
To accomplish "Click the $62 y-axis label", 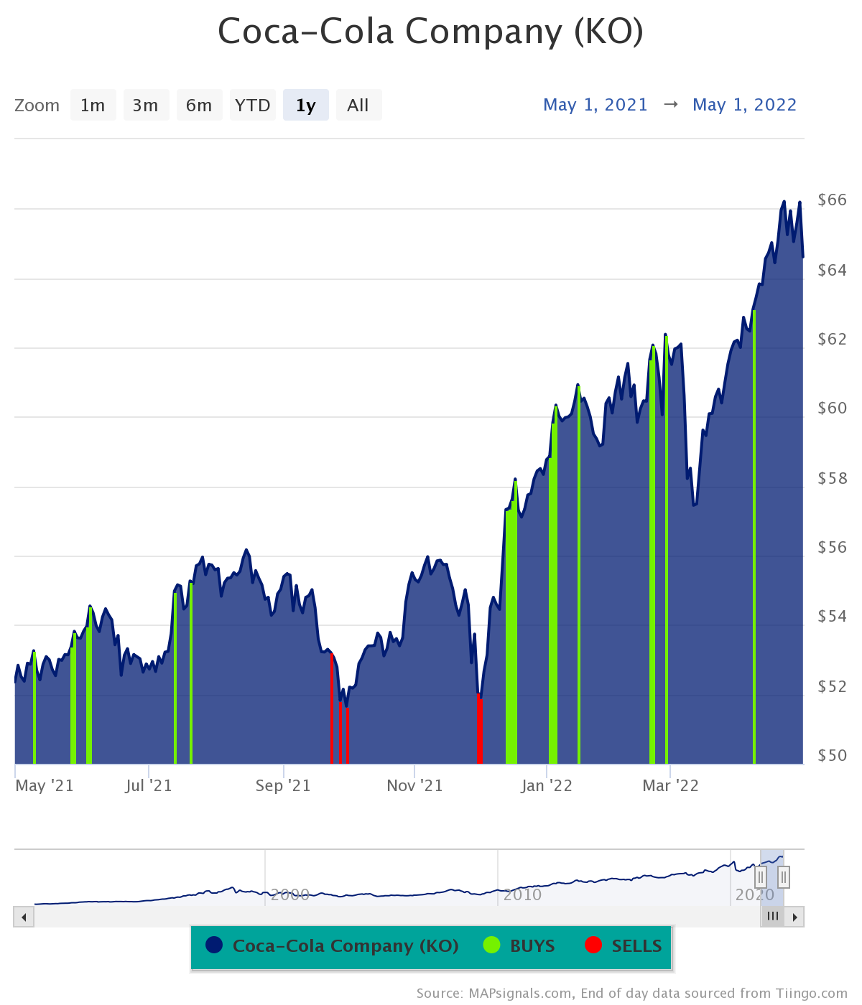I will 833,339.
